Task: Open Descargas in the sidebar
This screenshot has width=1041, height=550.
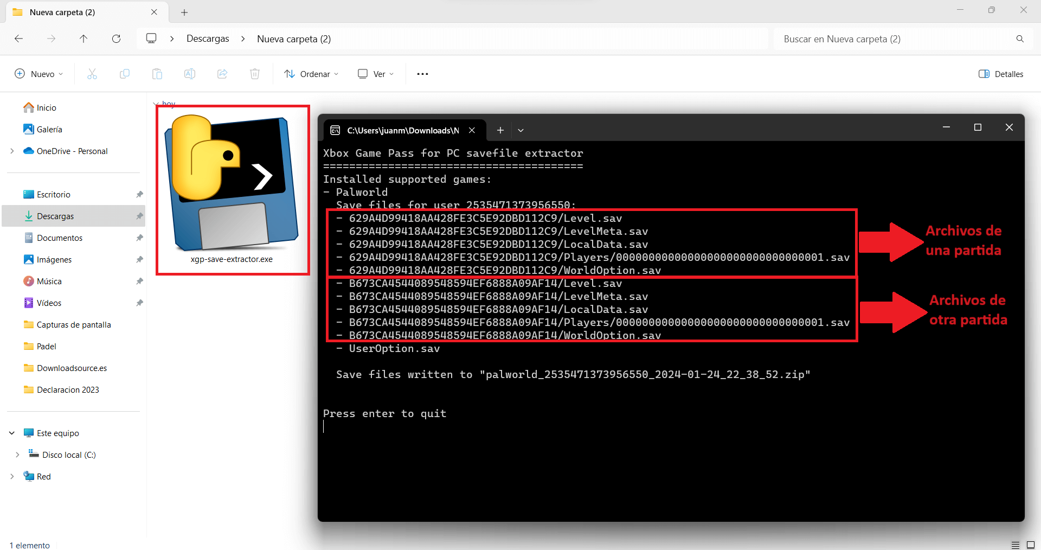Action: pyautogui.click(x=73, y=216)
